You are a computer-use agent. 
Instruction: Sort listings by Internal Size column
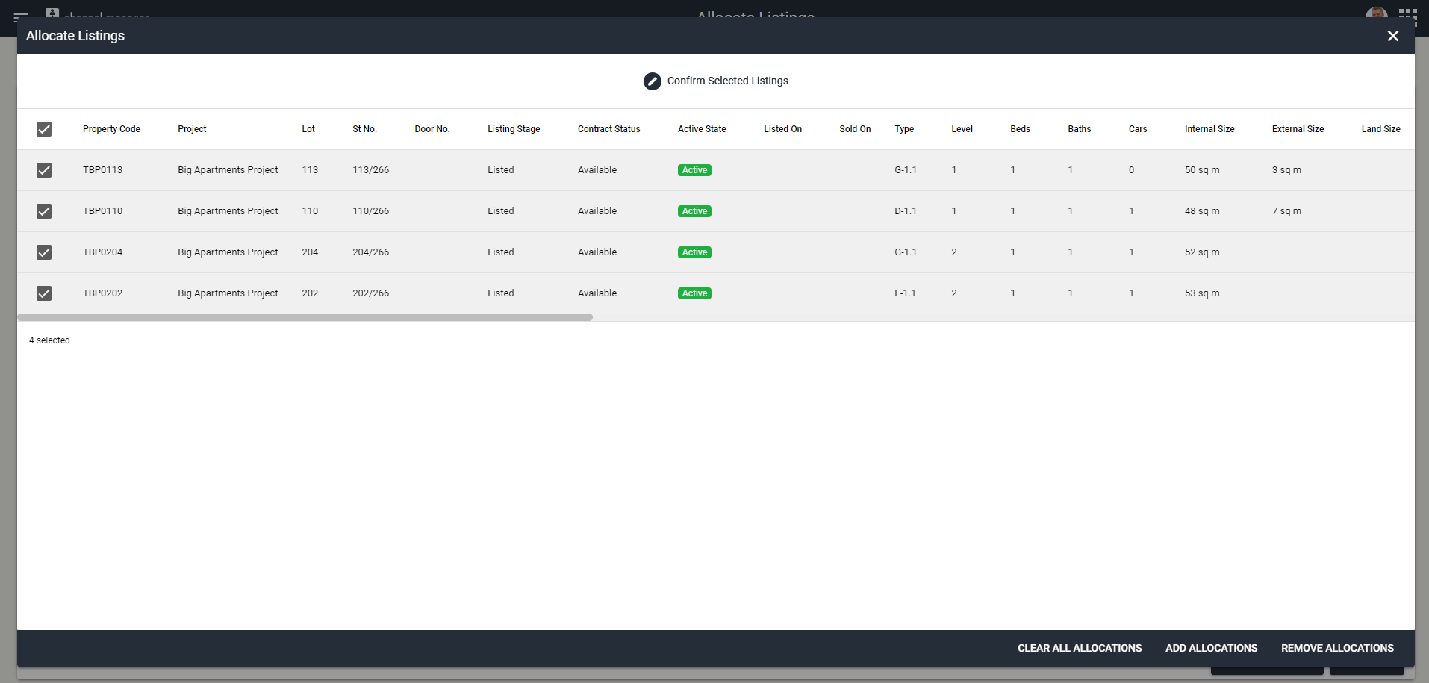pyautogui.click(x=1209, y=128)
